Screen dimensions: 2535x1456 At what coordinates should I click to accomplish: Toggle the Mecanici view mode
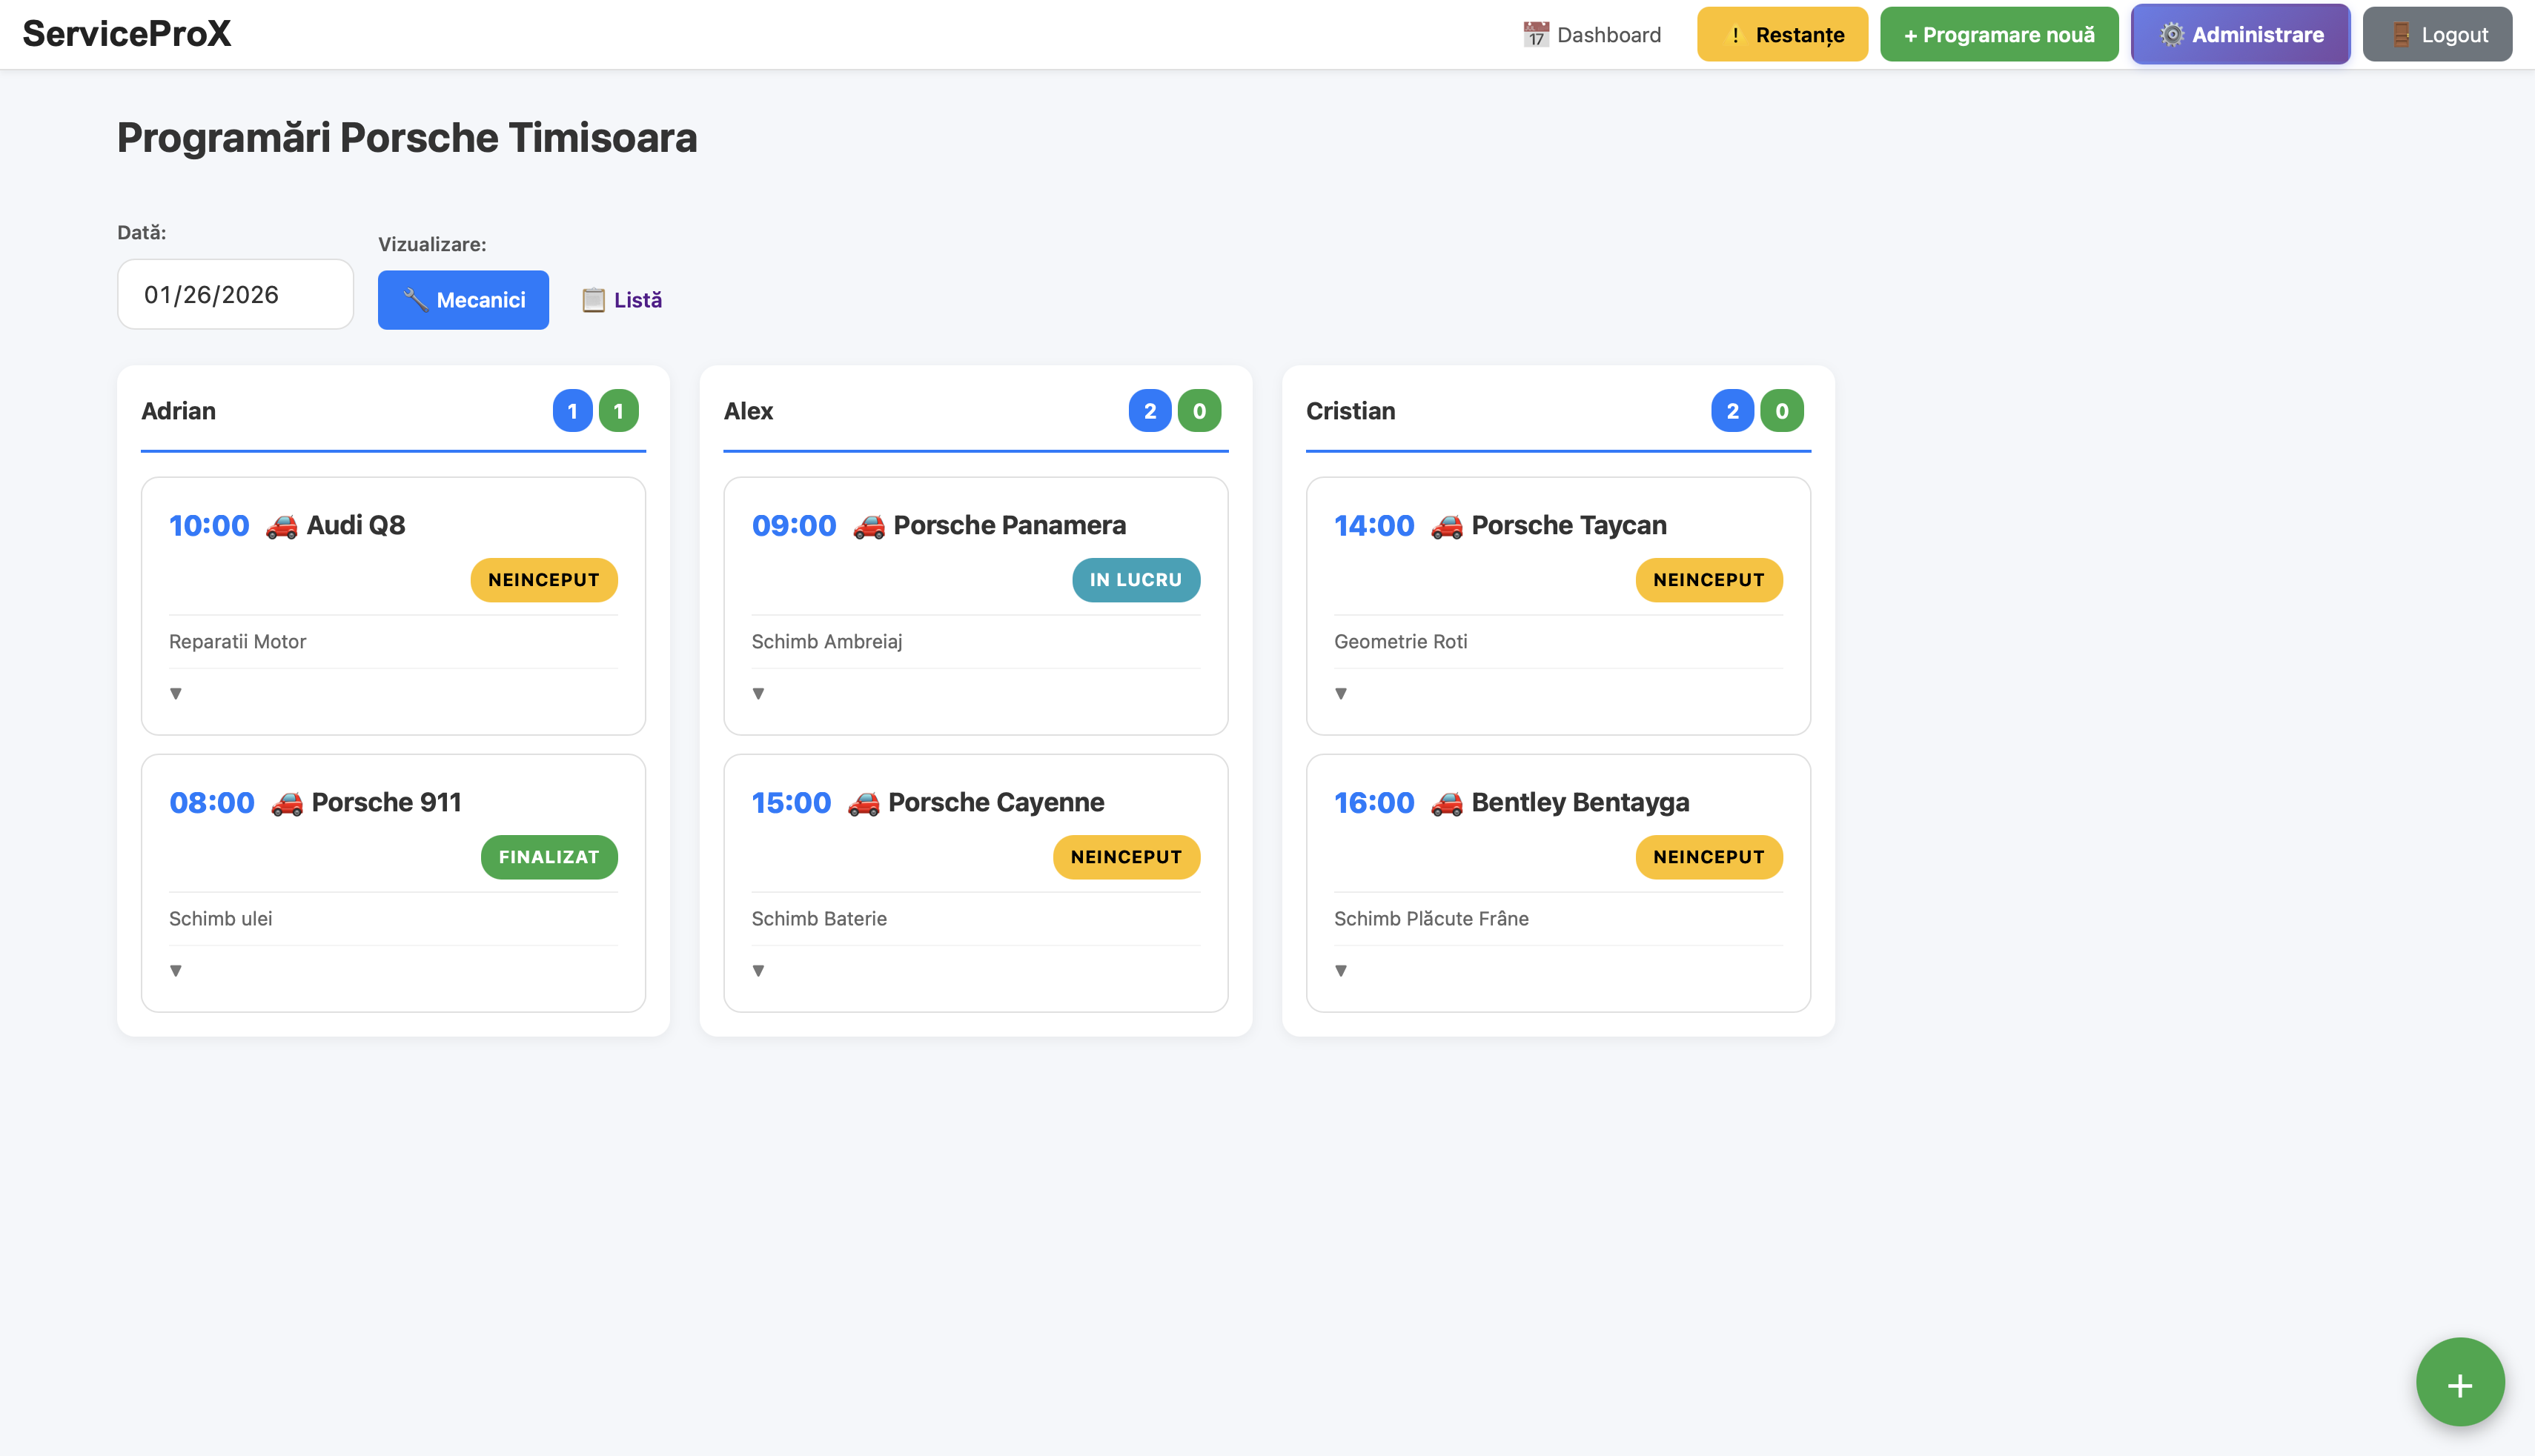[x=463, y=299]
